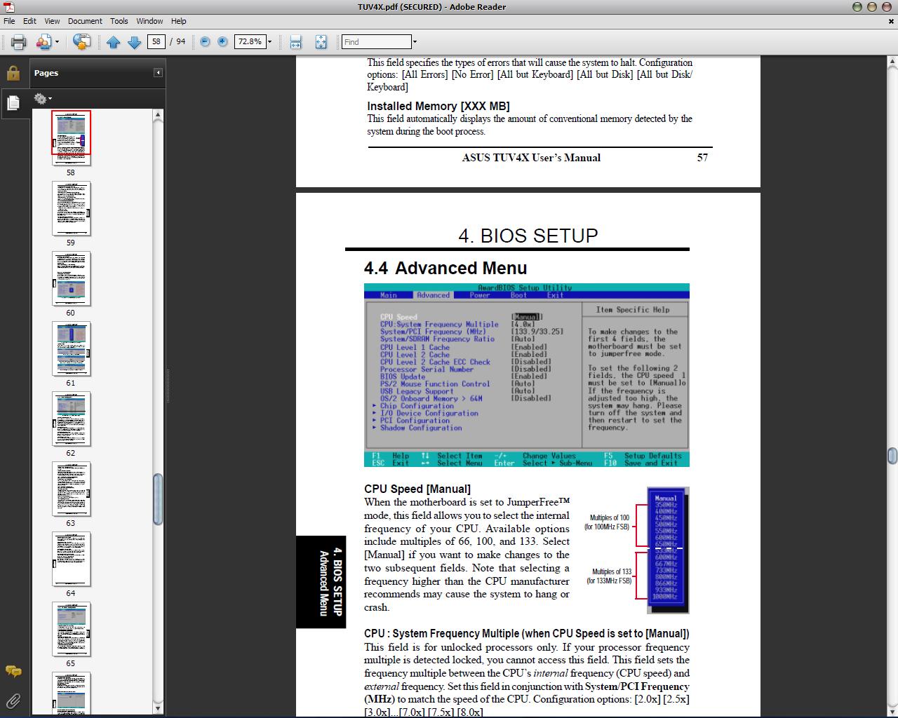Click the security lock icon in sidebar
The height and width of the screenshot is (718, 898).
tap(13, 73)
